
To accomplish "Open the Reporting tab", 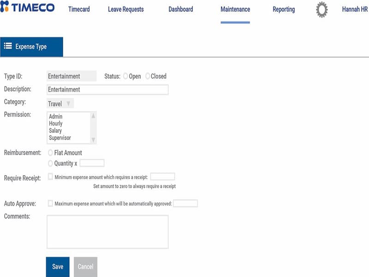I will tap(284, 9).
